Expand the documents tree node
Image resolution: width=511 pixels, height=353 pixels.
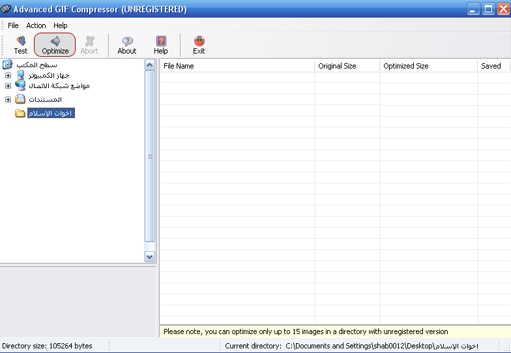pyautogui.click(x=8, y=99)
